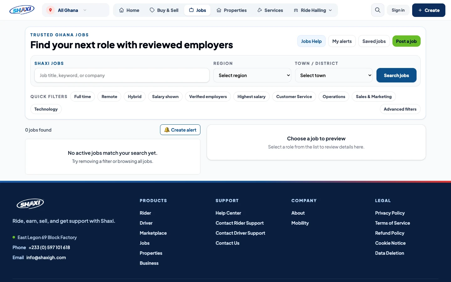Viewport: 451px width, 282px height.
Task: Open the Data Deletion link
Action: click(x=390, y=253)
